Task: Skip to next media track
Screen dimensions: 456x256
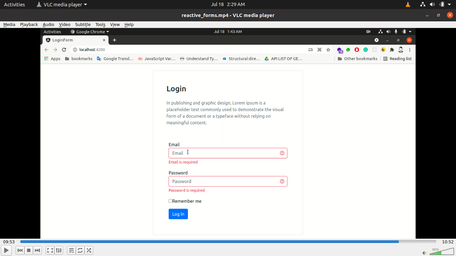Action: coord(37,250)
